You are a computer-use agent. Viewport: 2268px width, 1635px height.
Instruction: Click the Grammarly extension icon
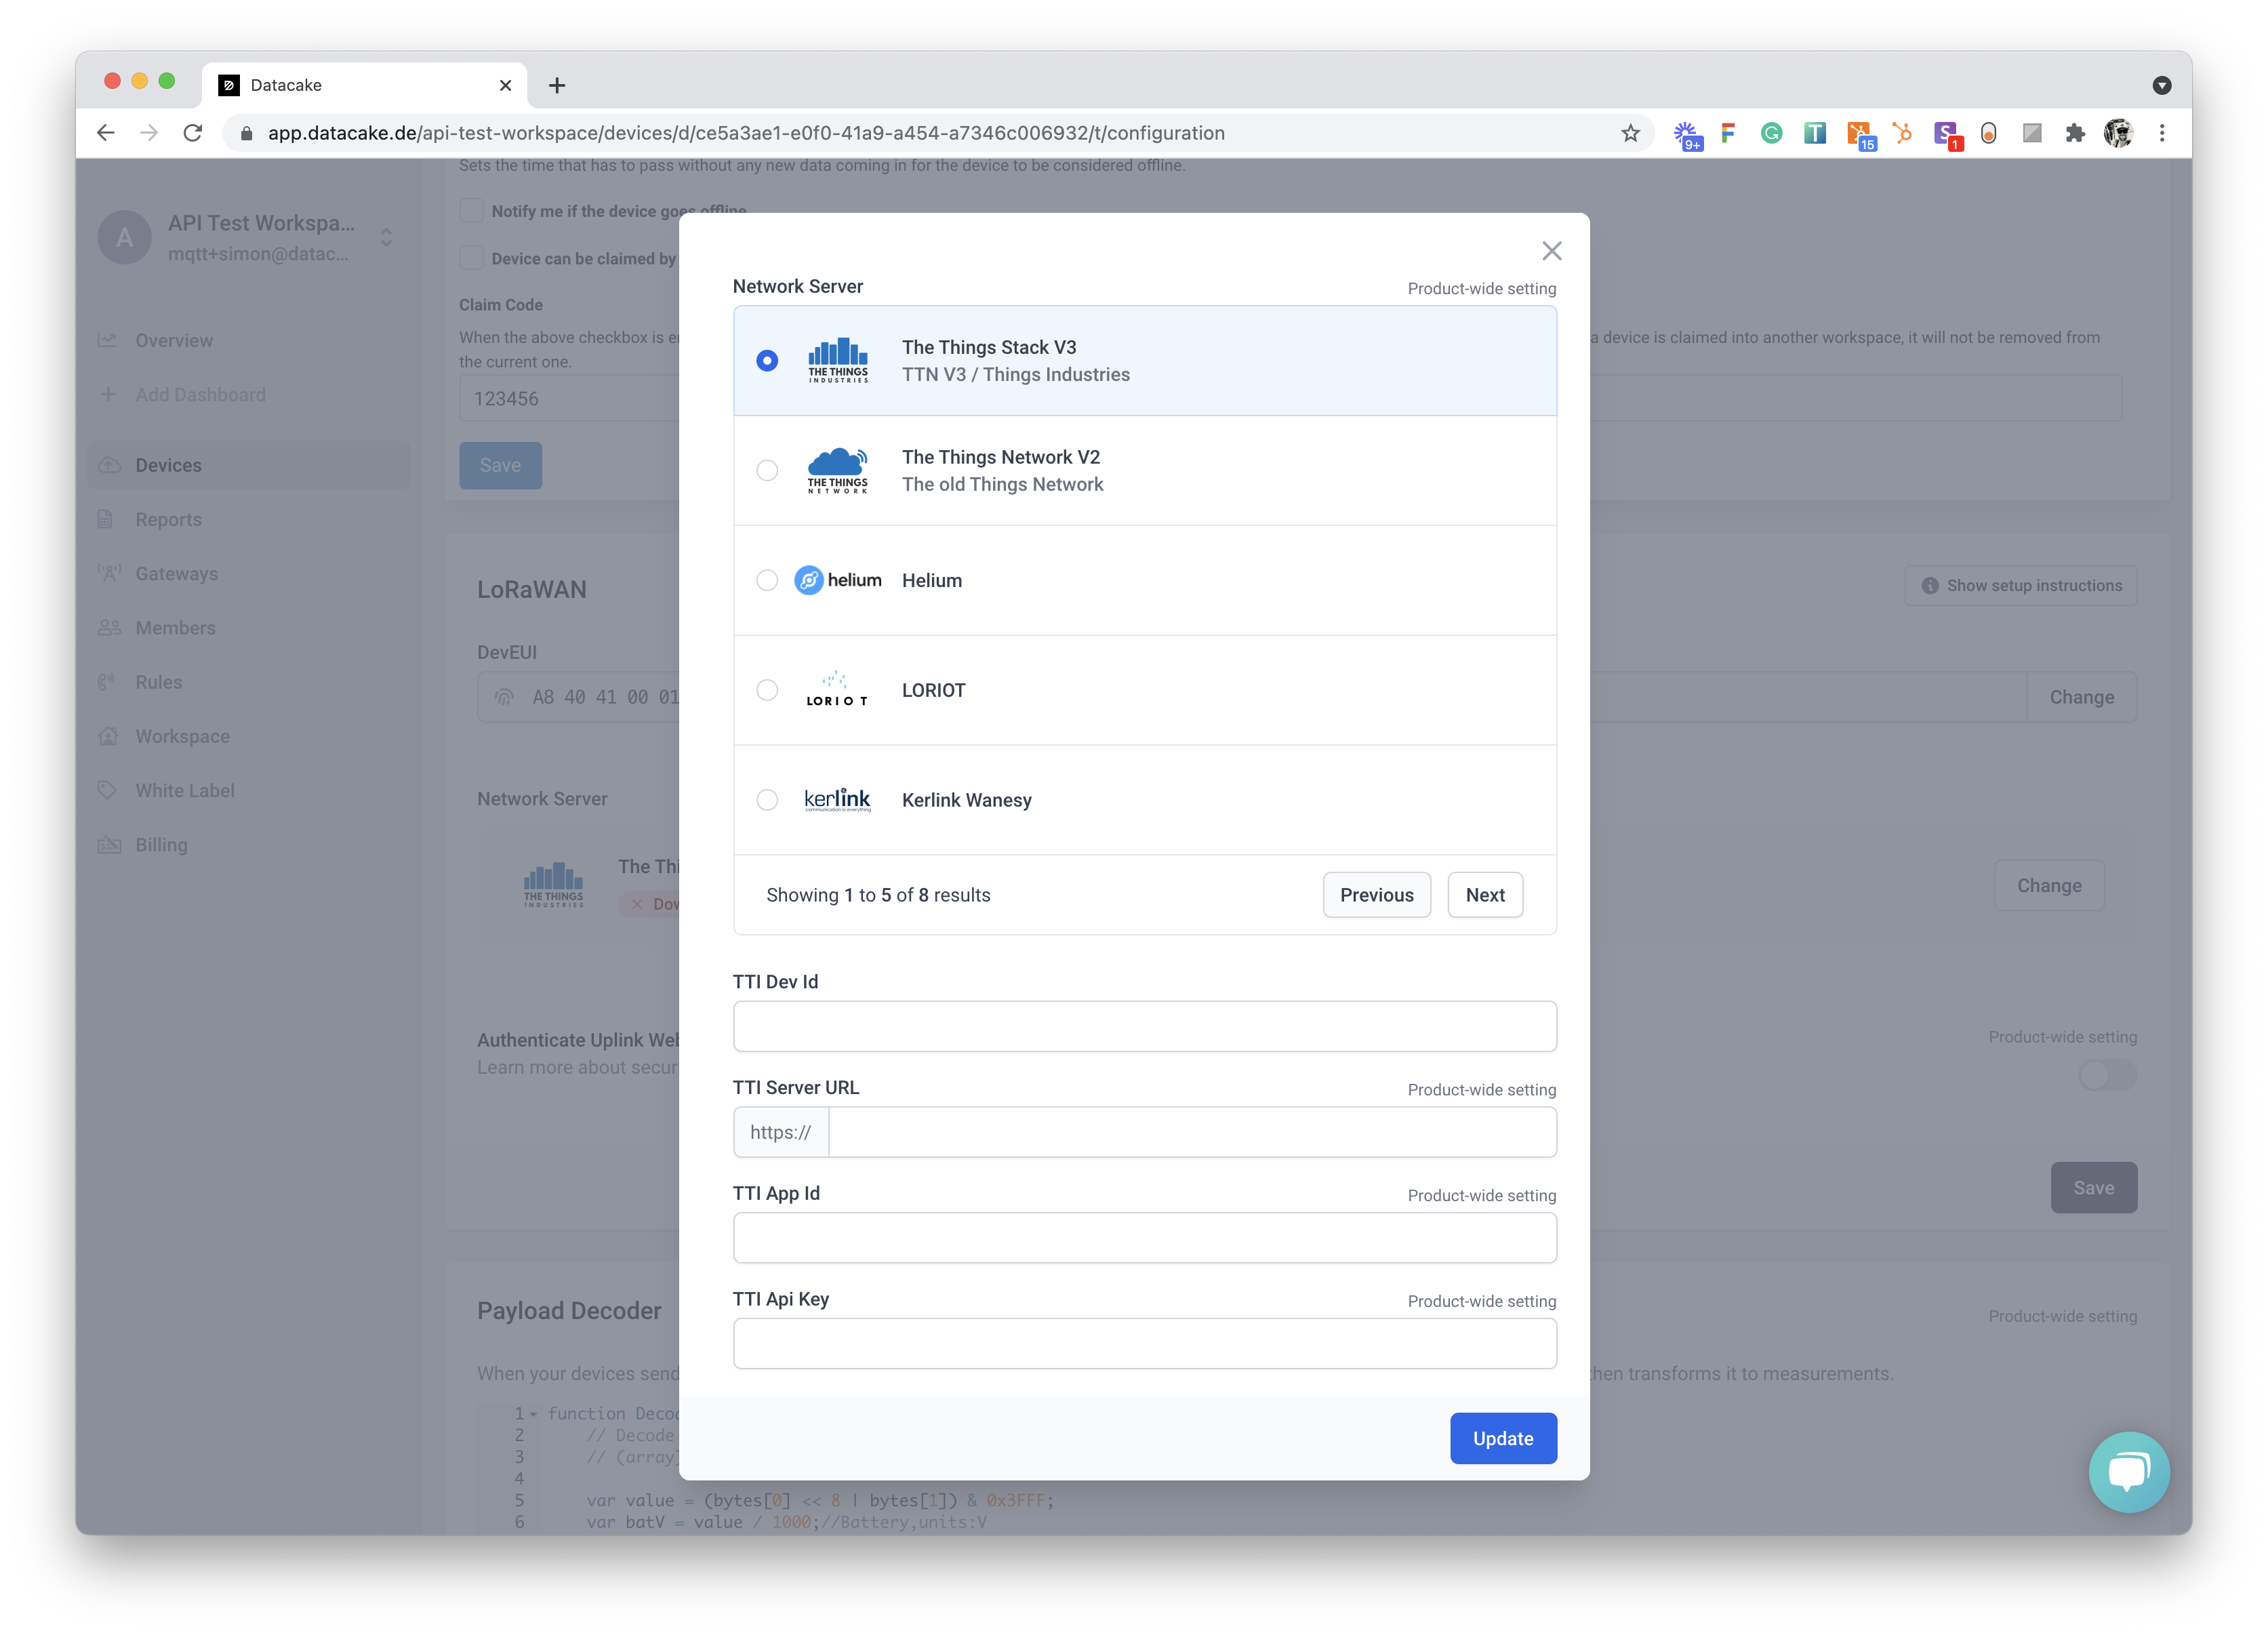pyautogui.click(x=1771, y=133)
